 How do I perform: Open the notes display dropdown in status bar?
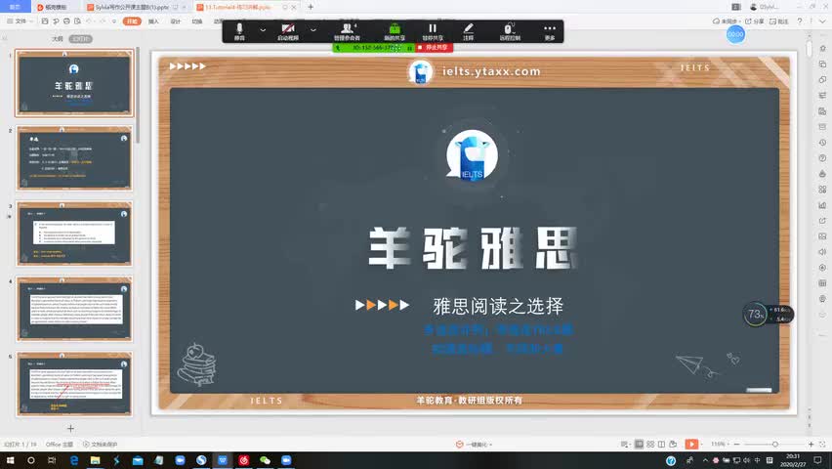coord(626,444)
